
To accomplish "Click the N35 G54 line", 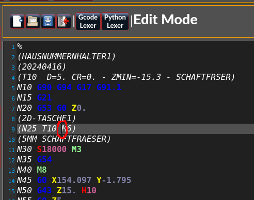I will 34,160.
